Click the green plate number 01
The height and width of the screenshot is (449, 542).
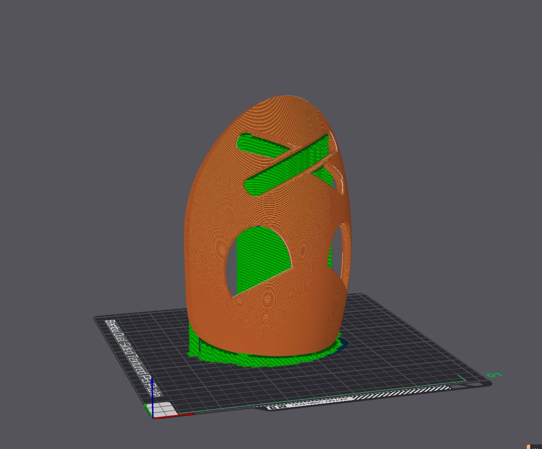click(494, 375)
